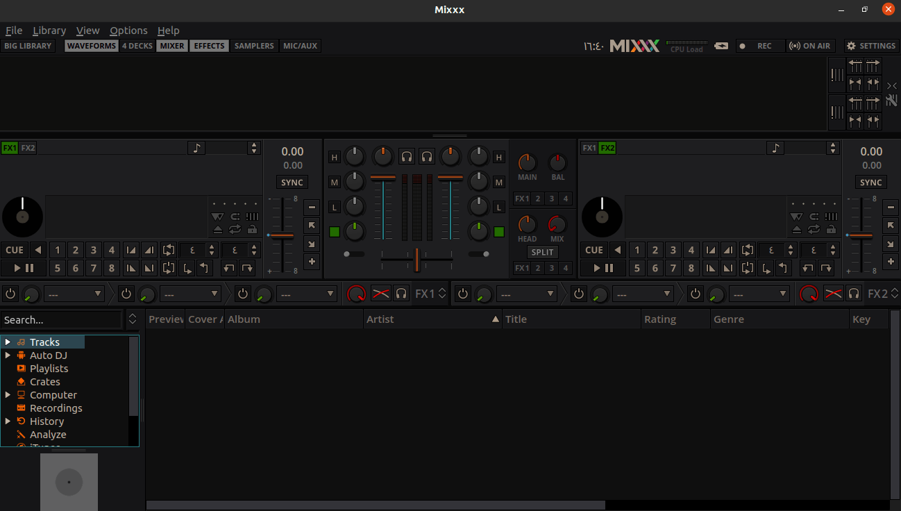
Task: Toggle left channel high EQ kill H
Action: [335, 158]
